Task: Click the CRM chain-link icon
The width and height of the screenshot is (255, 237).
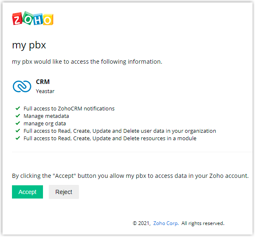Action: 22,86
